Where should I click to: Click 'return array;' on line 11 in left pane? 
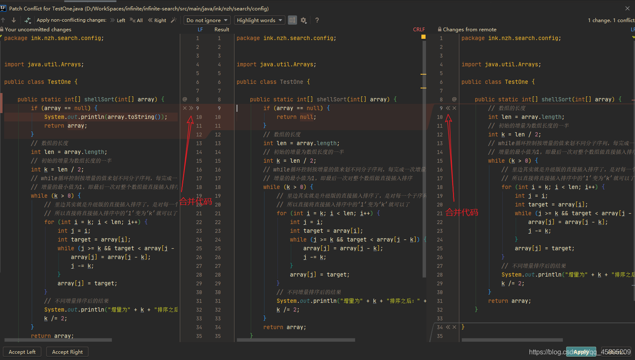pyautogui.click(x=66, y=126)
